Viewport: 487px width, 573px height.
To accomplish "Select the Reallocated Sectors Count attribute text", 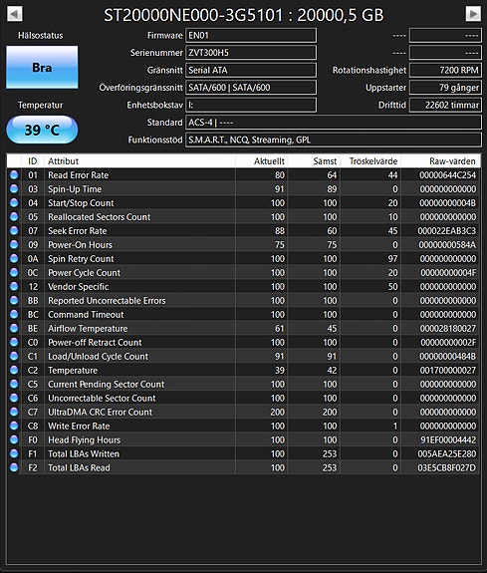I will (99, 216).
